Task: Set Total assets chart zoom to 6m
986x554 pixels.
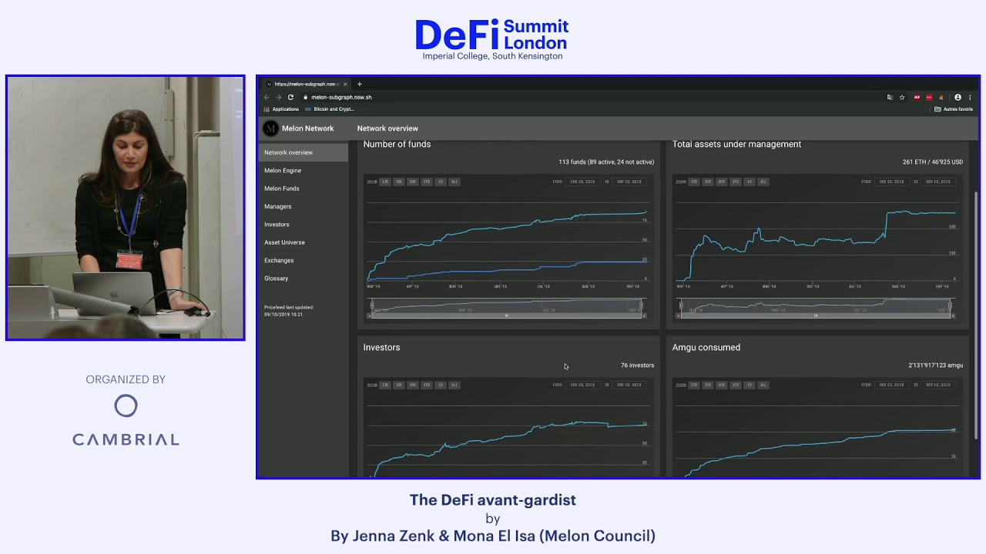Action: pos(722,182)
